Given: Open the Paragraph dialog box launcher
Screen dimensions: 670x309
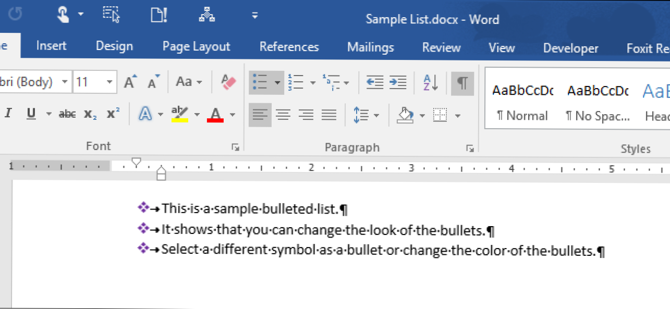Looking at the screenshot, I should 469,148.
